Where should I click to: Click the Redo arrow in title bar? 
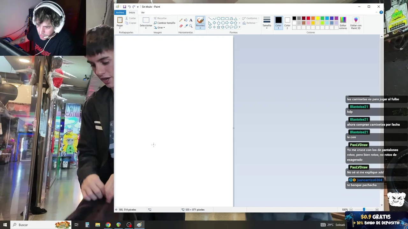(134, 7)
